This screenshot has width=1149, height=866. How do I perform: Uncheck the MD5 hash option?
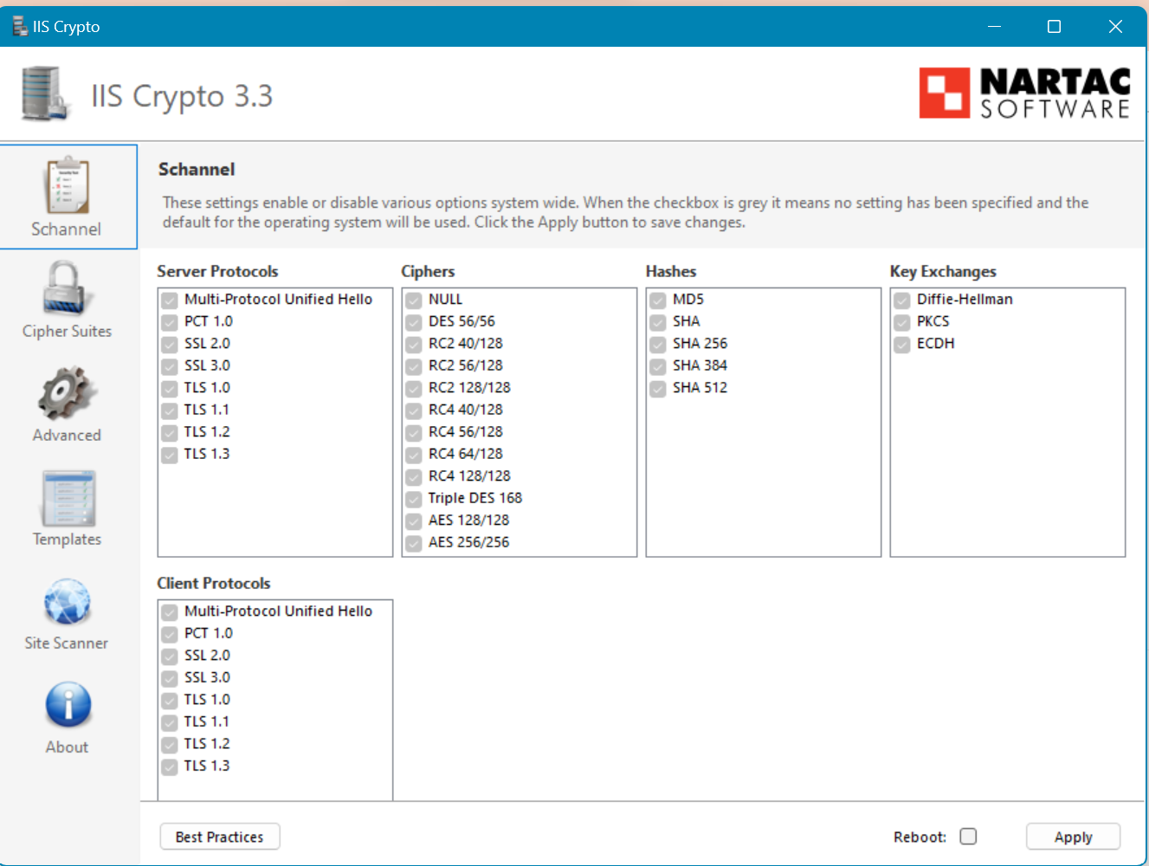(x=657, y=301)
